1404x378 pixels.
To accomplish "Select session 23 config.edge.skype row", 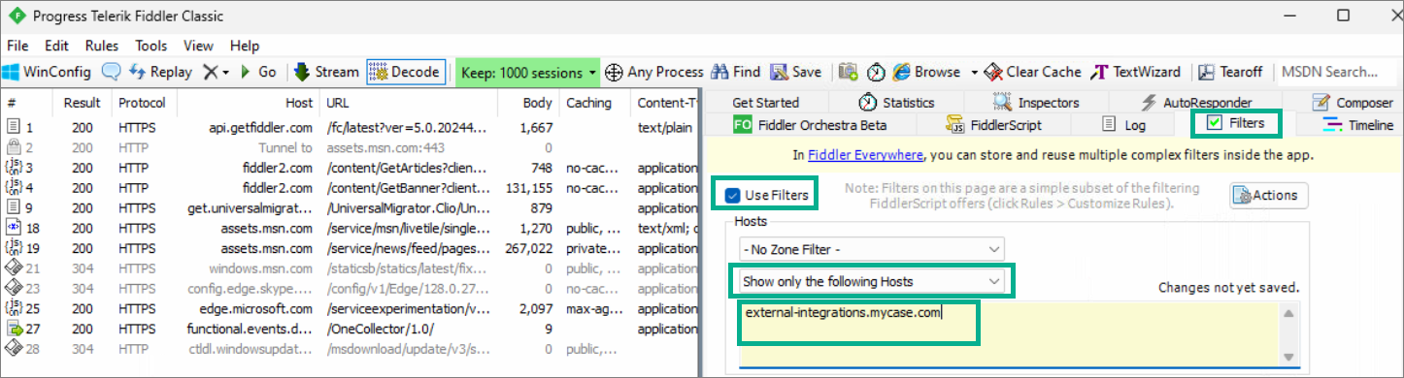I will pos(351,288).
